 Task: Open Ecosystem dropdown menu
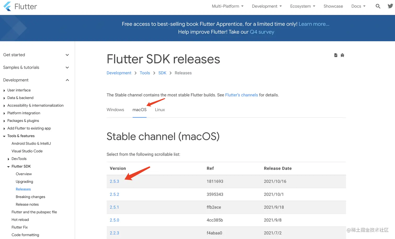[x=303, y=6]
